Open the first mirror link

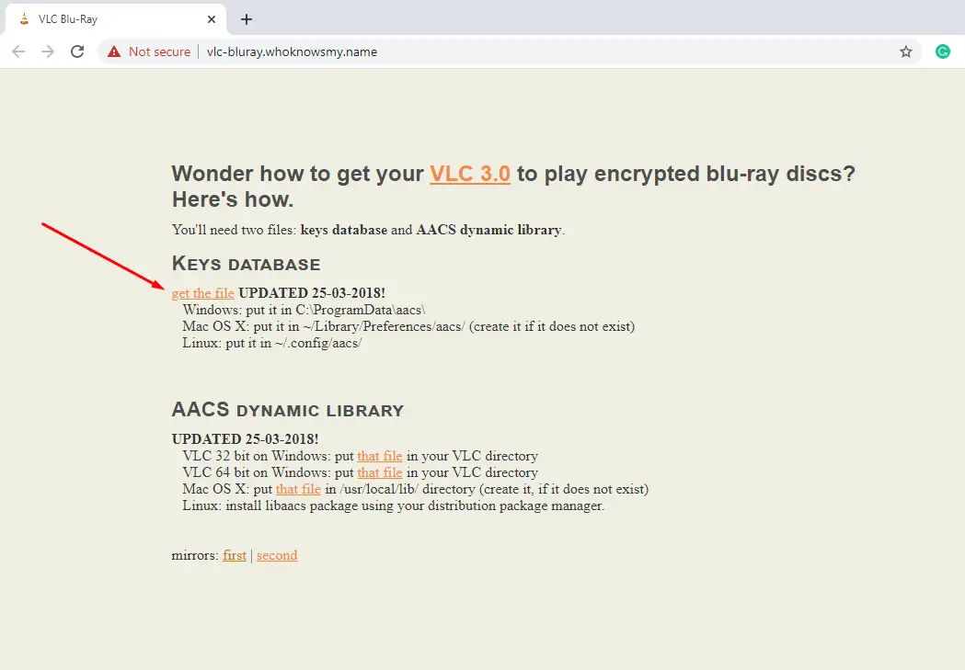[235, 555]
